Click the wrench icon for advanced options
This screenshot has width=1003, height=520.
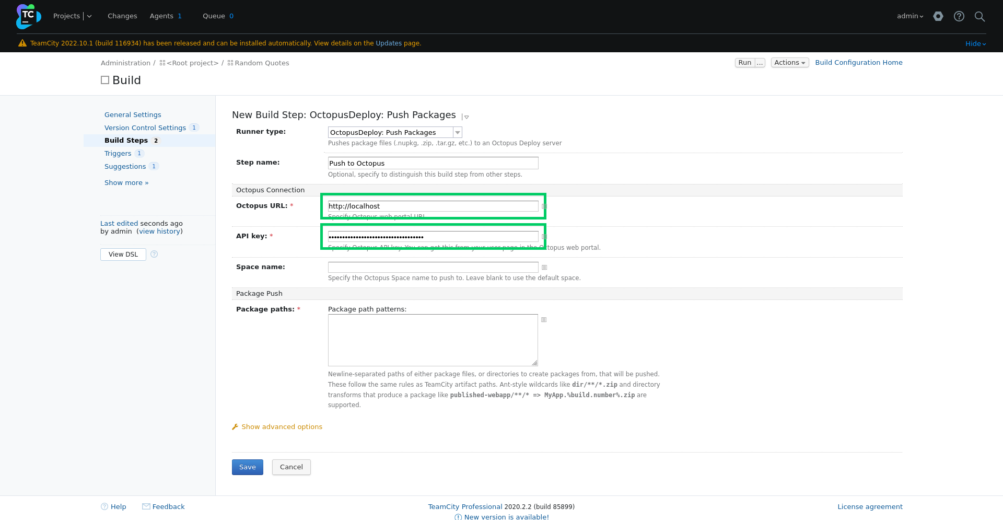tap(235, 427)
